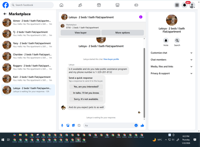Click the chat header listing thumbnail
The width and height of the screenshot is (200, 147).
[64, 17]
